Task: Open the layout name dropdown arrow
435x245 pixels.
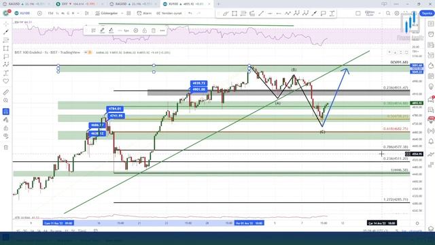Action: coord(379,13)
